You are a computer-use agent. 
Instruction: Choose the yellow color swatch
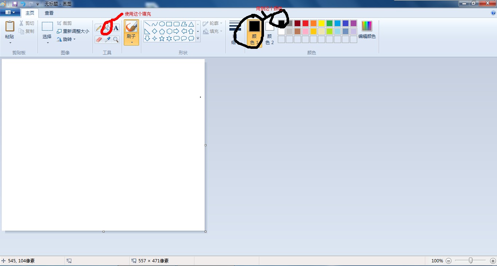[322, 23]
